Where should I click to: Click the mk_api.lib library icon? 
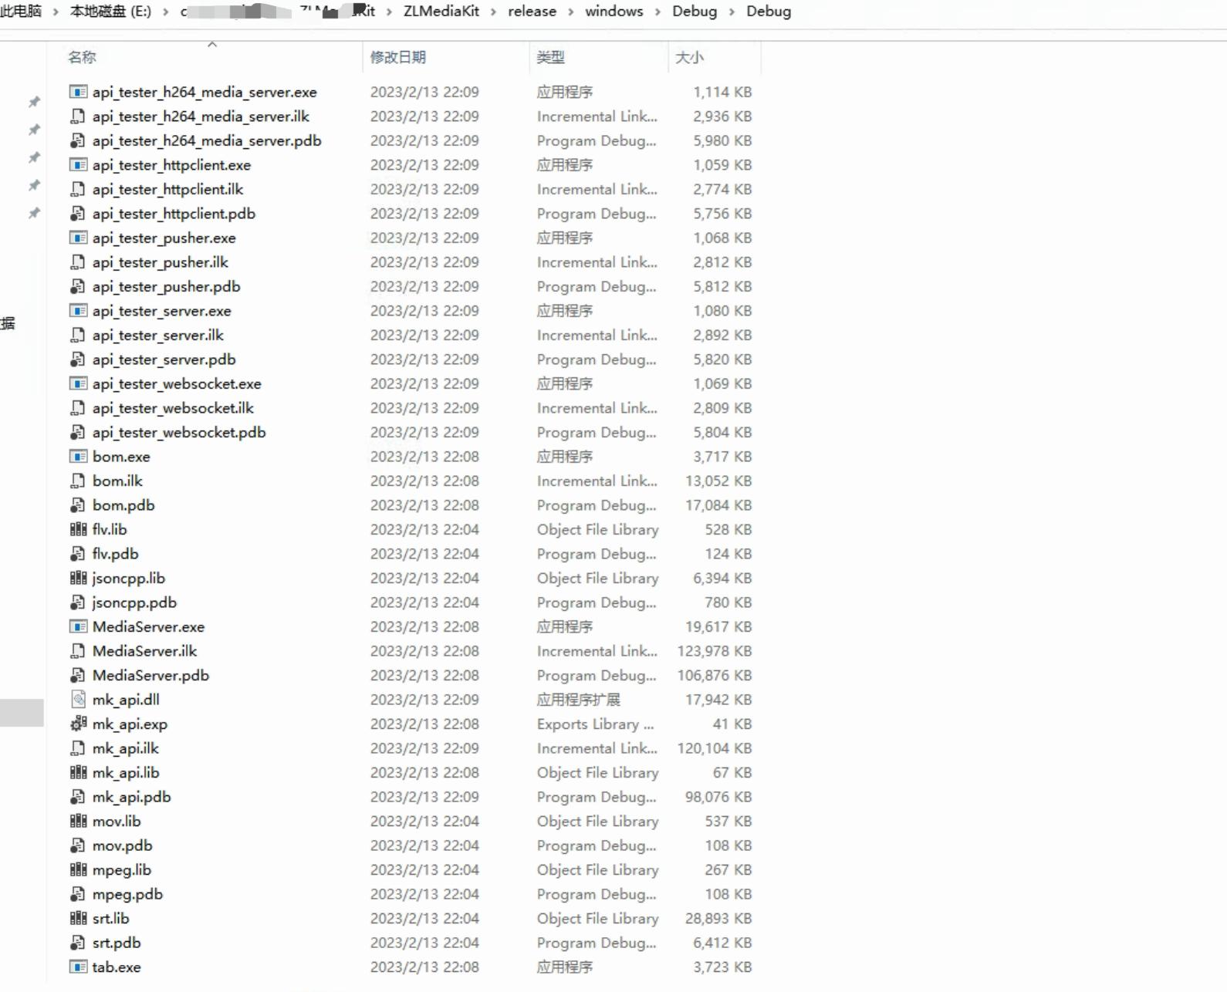tap(78, 772)
